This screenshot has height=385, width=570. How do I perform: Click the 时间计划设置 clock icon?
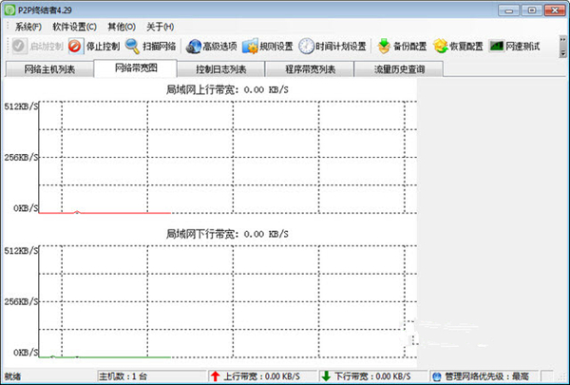(x=306, y=47)
